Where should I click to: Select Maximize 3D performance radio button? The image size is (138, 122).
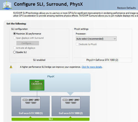tap(14, 34)
